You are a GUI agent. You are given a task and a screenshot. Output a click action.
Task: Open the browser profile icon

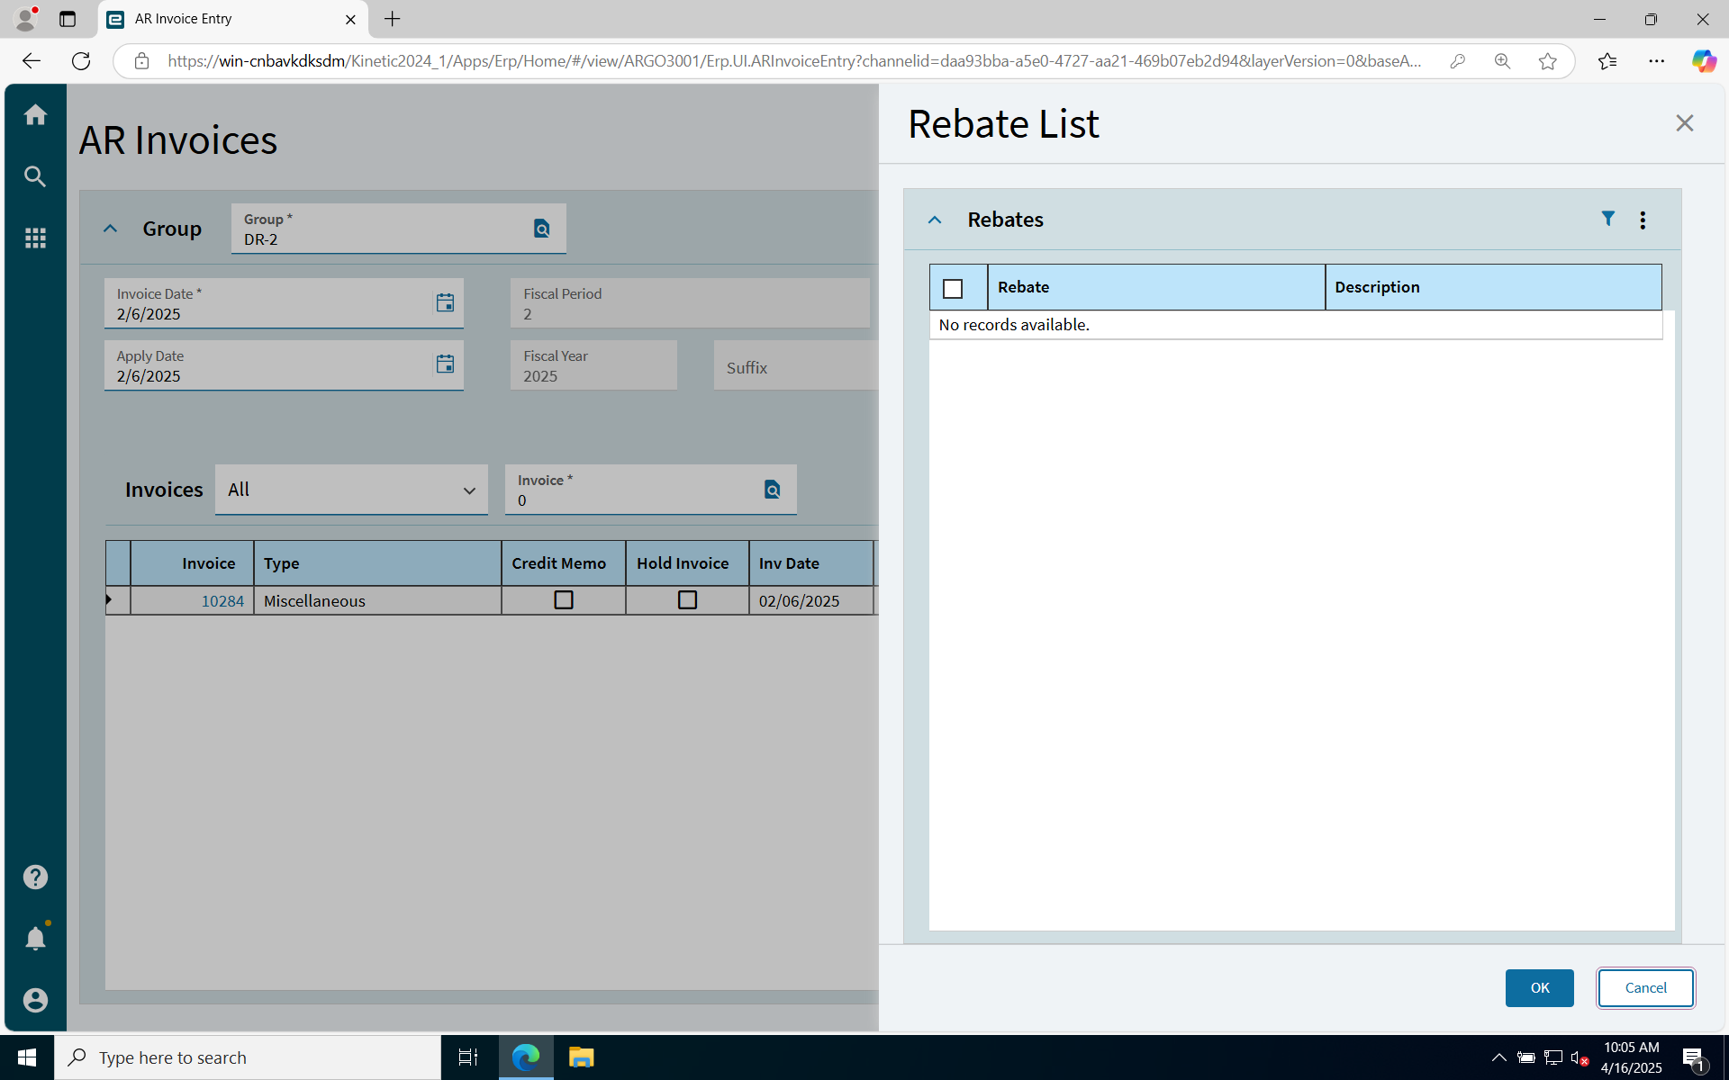tap(26, 19)
